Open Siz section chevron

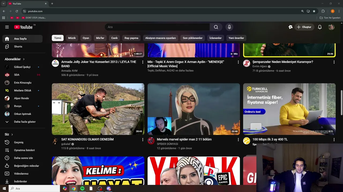click(12, 134)
